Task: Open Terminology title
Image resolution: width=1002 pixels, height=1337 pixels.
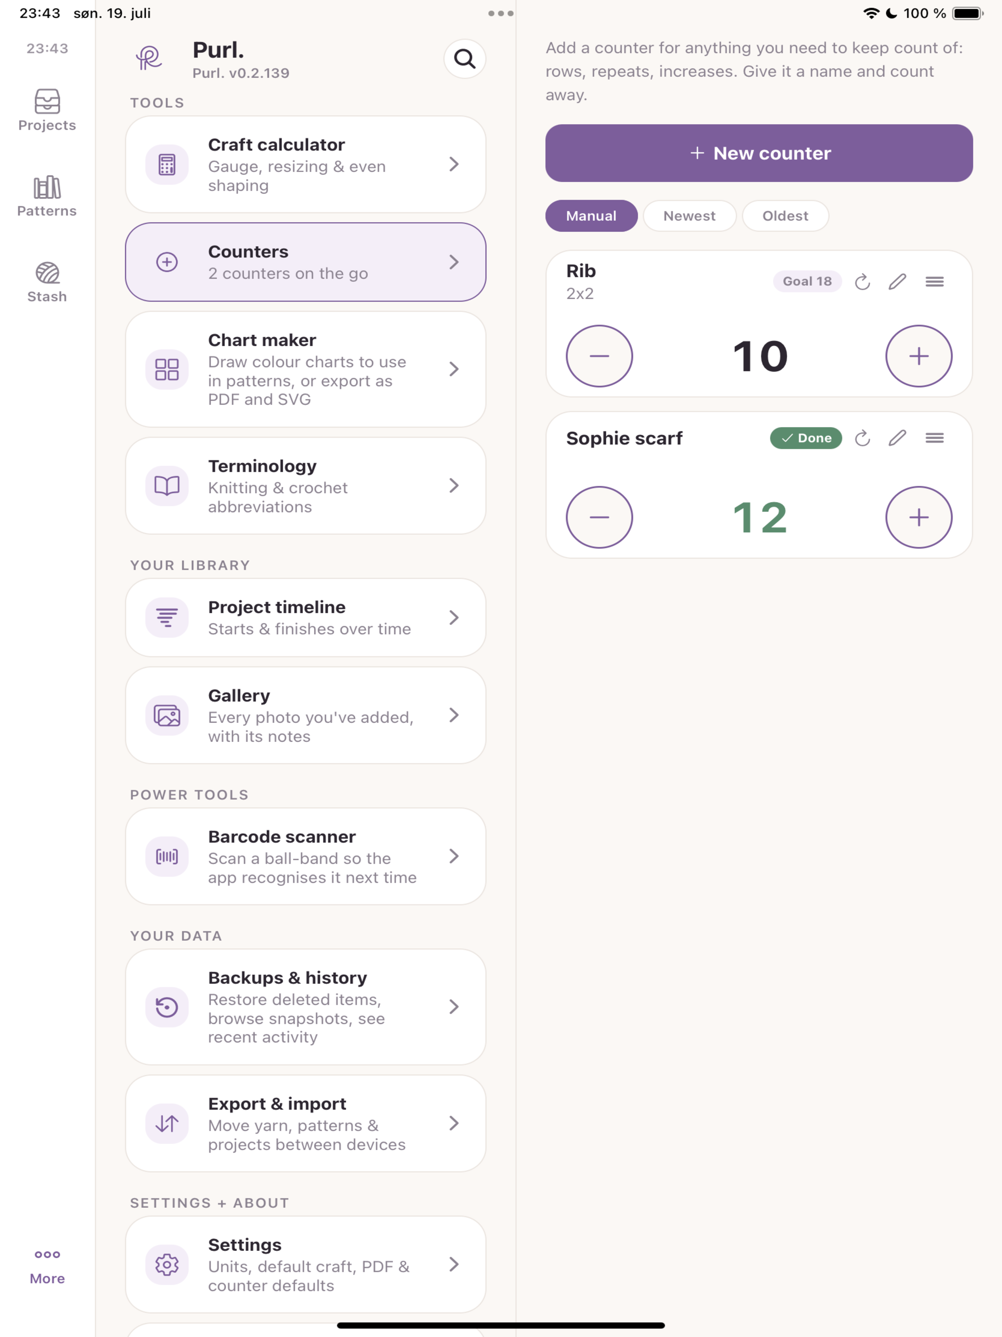Action: click(262, 466)
